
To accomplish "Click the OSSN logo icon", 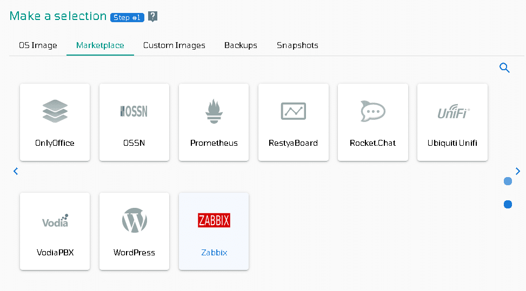I will pos(134,111).
